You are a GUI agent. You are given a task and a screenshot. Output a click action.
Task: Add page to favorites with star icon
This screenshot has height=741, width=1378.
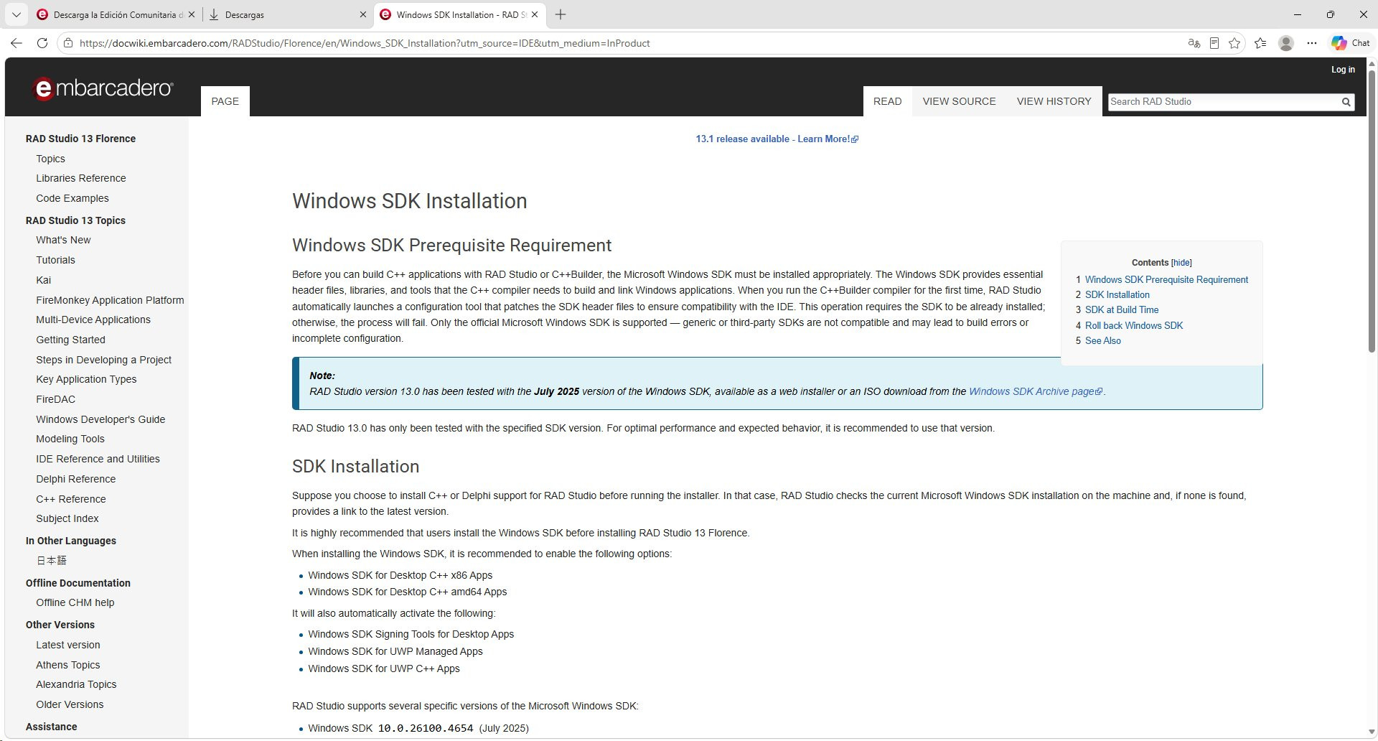point(1234,43)
